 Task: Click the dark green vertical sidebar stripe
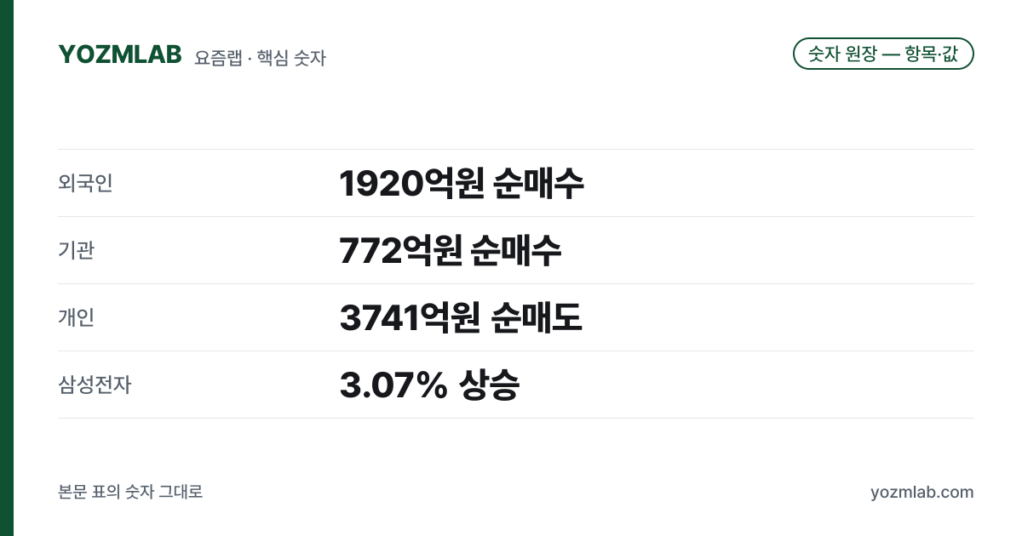click(7, 268)
